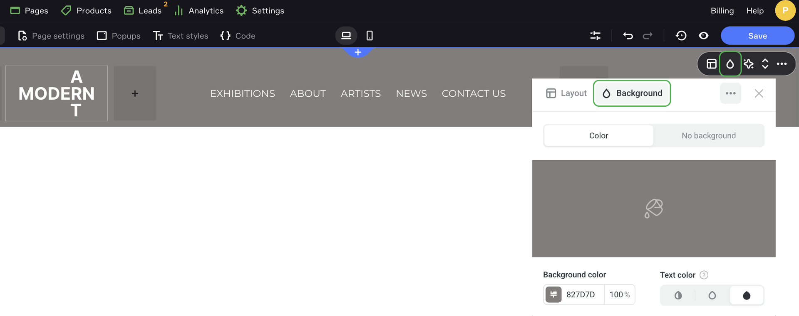This screenshot has width=799, height=316.
Task: Open the three-dot menu in Background panel
Action: pyautogui.click(x=730, y=93)
